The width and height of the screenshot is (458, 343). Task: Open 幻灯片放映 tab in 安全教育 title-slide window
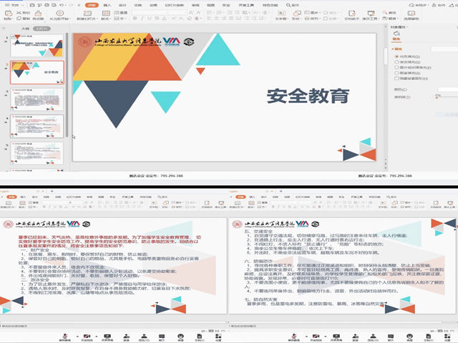[x=175, y=5]
